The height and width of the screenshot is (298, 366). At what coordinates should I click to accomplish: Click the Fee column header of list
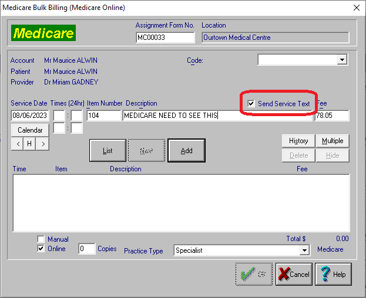point(302,169)
